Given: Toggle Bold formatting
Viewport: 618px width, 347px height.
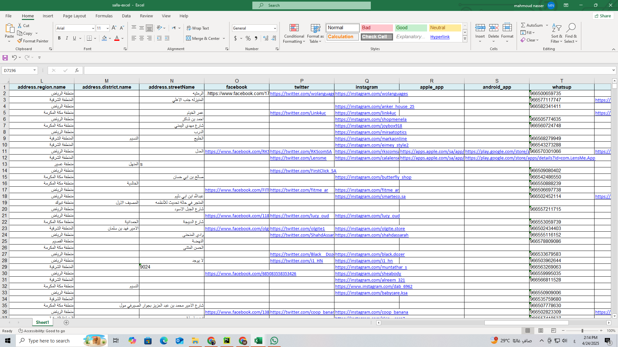Looking at the screenshot, I should [59, 38].
